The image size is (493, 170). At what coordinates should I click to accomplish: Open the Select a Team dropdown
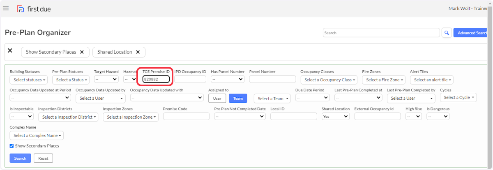pyautogui.click(x=272, y=98)
